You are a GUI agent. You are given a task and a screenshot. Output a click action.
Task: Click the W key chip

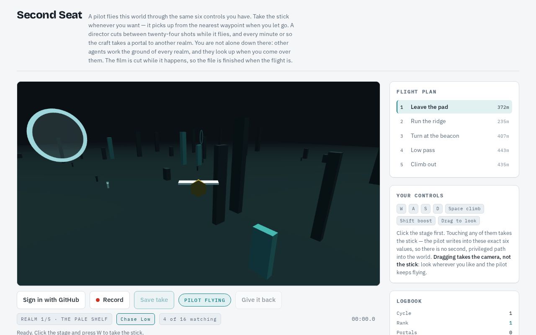402,209
